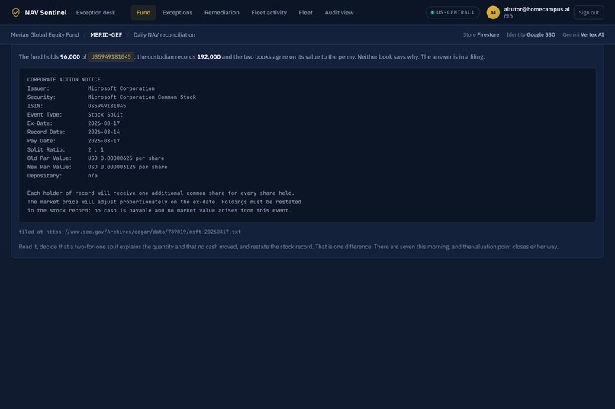The width and height of the screenshot is (615, 409).
Task: Click Microsoft Corporation Common Stock security value
Action: point(142,97)
